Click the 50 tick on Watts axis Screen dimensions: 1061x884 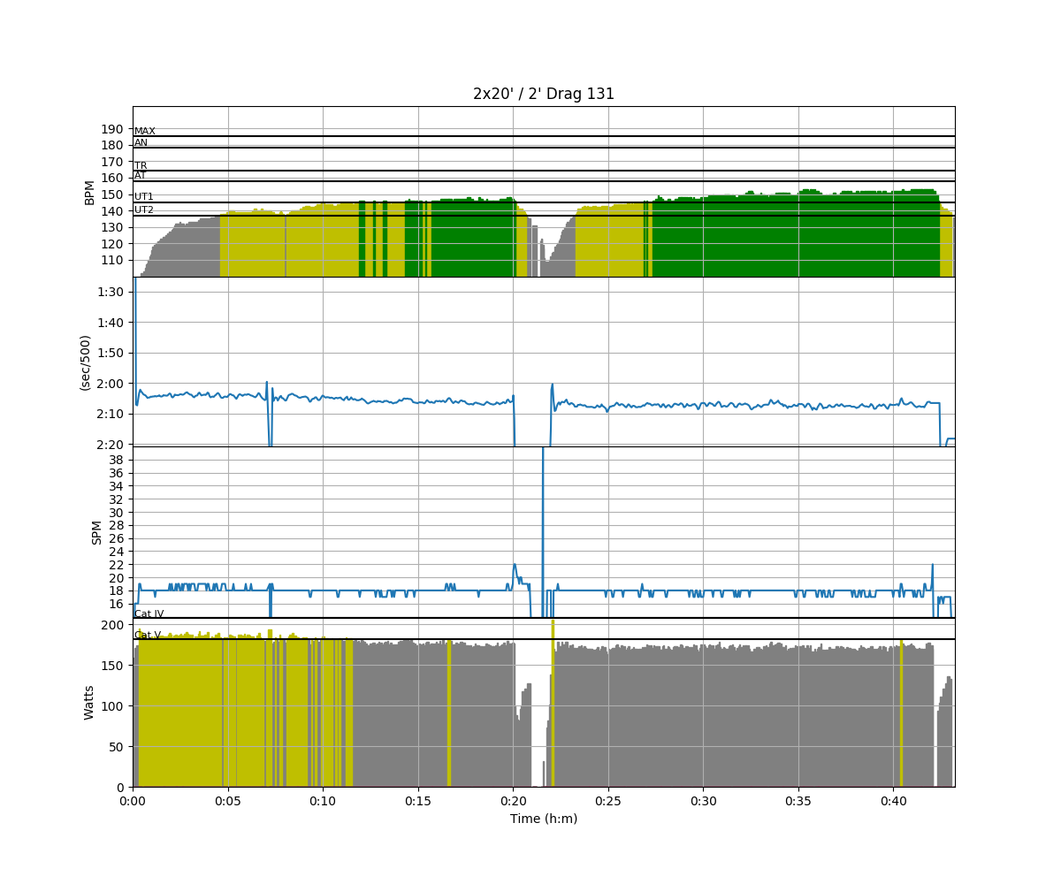click(x=116, y=747)
